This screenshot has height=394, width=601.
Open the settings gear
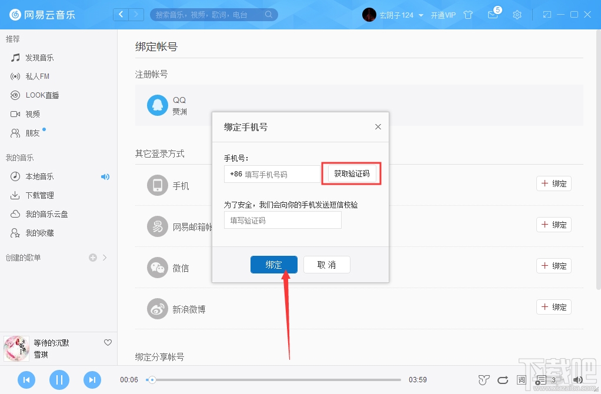click(x=517, y=15)
